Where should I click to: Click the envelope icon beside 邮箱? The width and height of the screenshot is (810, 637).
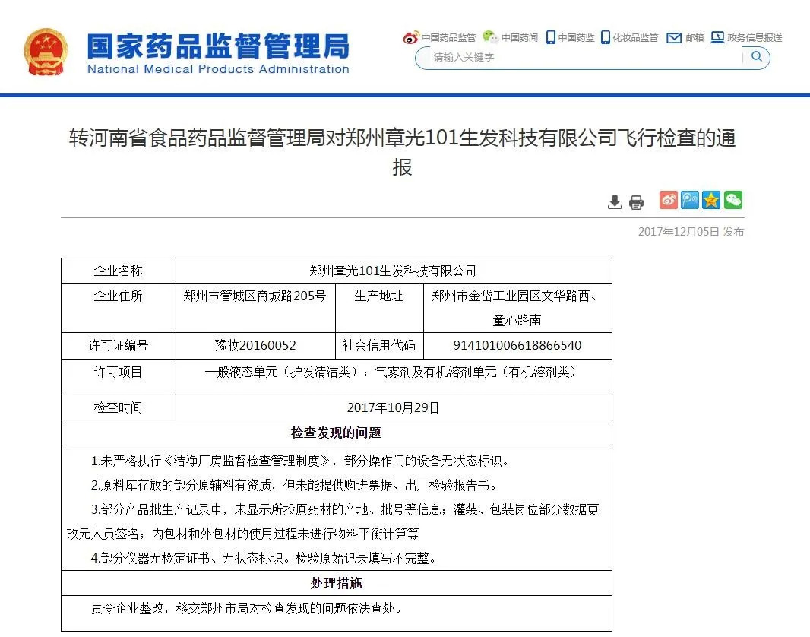[x=674, y=38]
